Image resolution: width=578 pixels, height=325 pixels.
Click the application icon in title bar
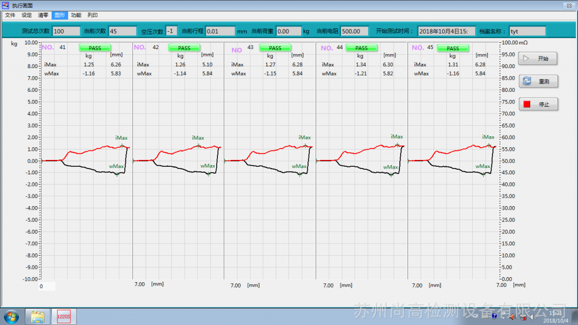click(5, 5)
